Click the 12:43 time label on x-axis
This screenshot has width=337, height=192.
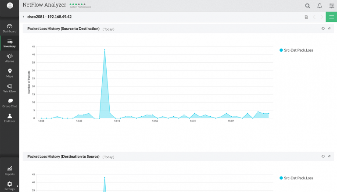pyautogui.click(x=79, y=121)
